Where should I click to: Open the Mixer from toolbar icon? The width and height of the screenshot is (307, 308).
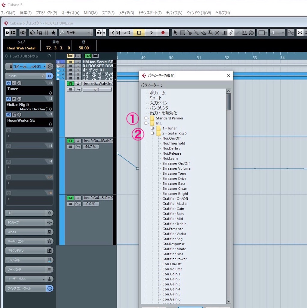point(47,32)
